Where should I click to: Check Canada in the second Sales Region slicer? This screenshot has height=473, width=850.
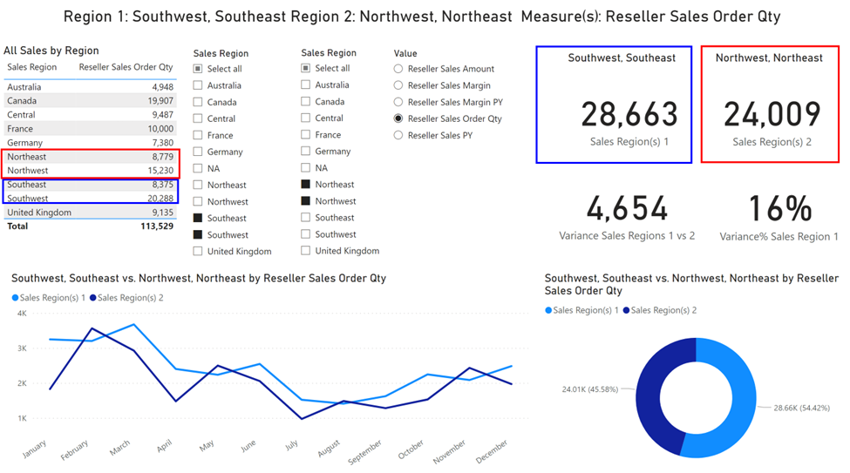(x=306, y=101)
